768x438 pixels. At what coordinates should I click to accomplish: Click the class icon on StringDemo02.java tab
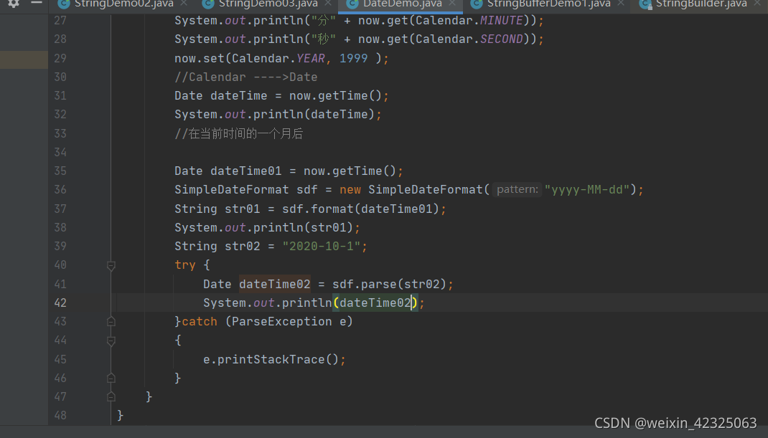(x=64, y=4)
